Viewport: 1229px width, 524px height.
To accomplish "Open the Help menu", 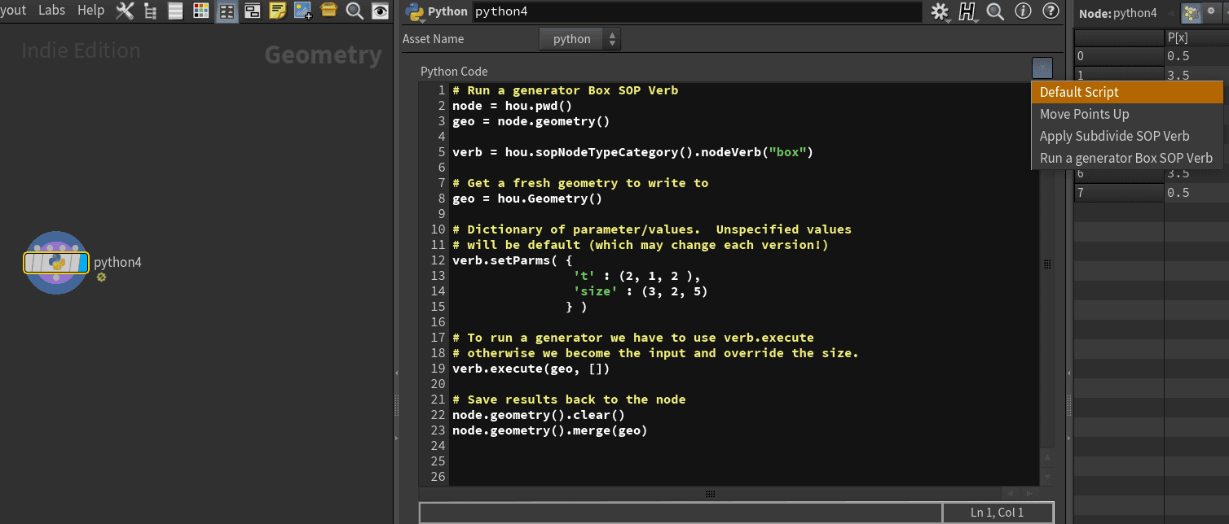I will point(90,11).
